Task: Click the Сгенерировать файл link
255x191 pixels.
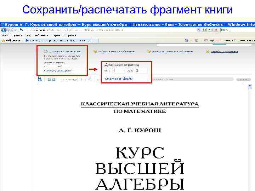Action: (58, 71)
